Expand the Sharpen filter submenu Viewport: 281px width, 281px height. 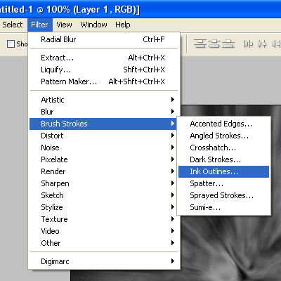click(x=104, y=183)
